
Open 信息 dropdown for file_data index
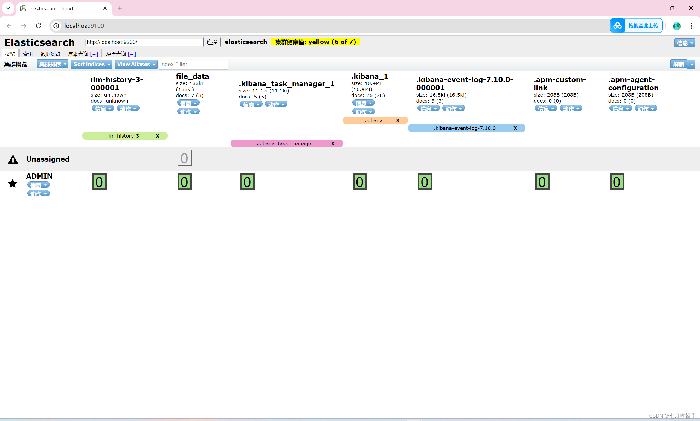tap(188, 103)
